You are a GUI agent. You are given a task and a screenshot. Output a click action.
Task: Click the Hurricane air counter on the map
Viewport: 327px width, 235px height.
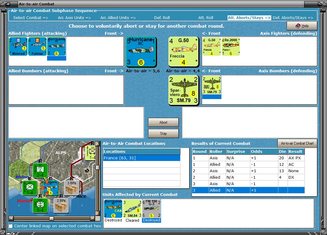coord(51,188)
